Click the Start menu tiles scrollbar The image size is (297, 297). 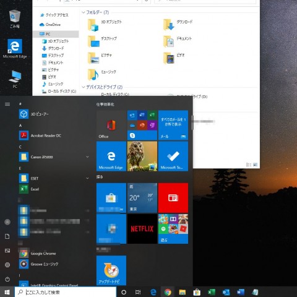[x=192, y=123]
